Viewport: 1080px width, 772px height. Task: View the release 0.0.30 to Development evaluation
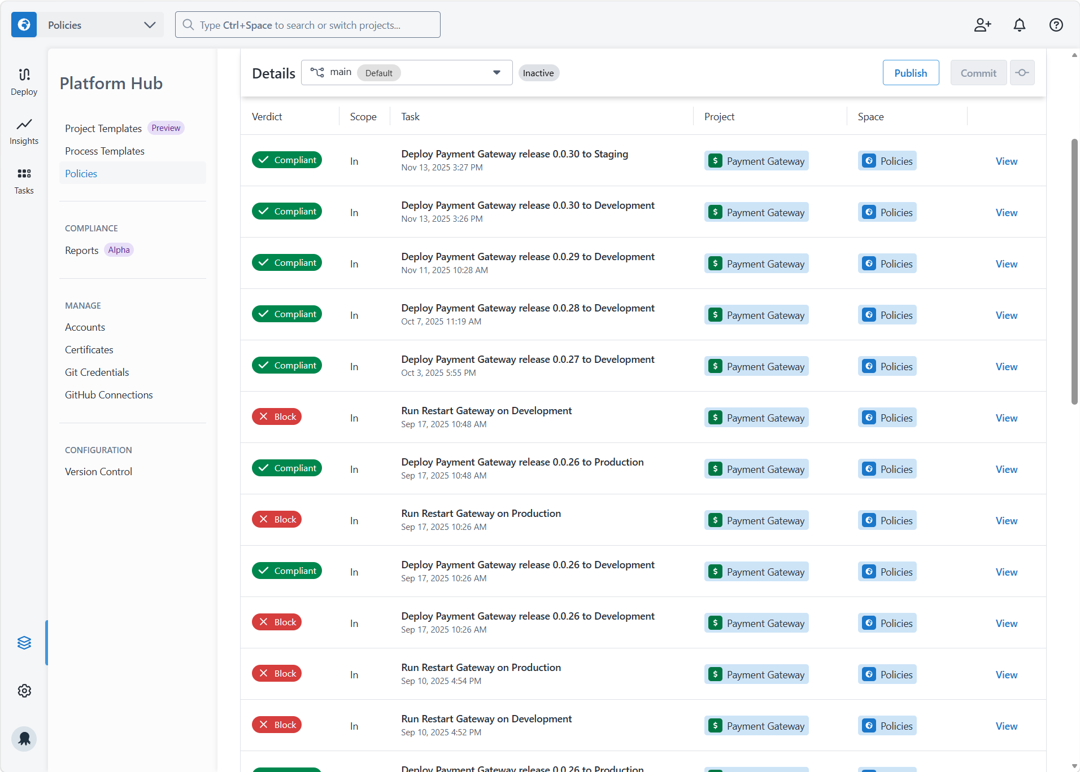pyautogui.click(x=1006, y=212)
